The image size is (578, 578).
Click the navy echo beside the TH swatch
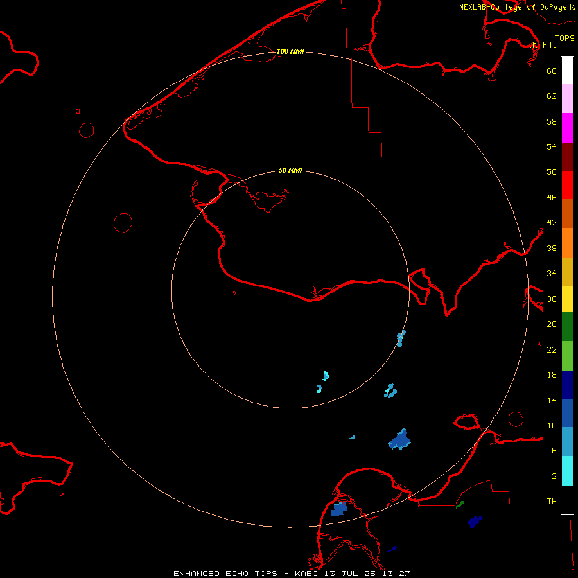pos(475,522)
